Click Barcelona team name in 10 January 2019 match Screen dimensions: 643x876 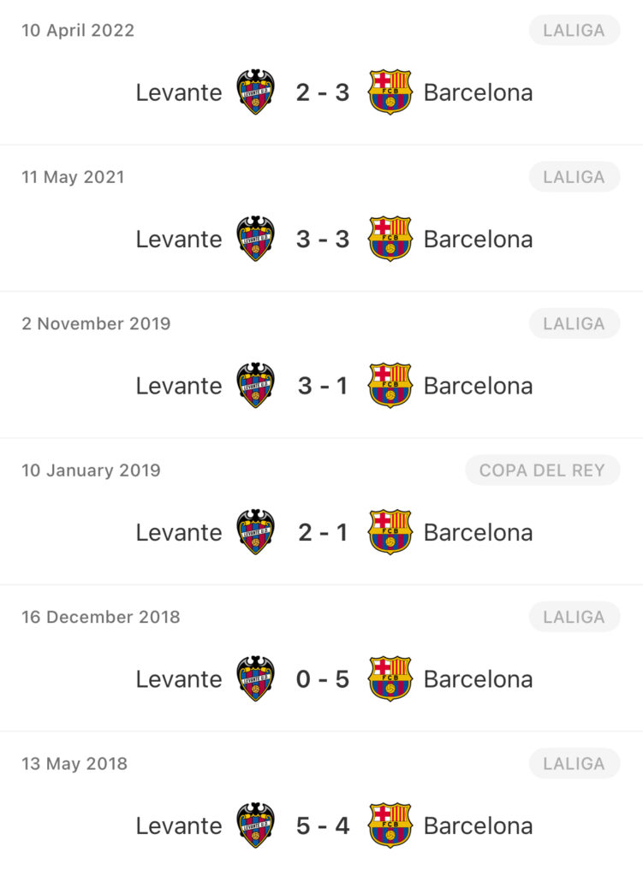click(478, 532)
